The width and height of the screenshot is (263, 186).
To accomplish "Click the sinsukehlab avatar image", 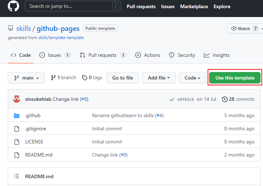I will [x=17, y=99].
